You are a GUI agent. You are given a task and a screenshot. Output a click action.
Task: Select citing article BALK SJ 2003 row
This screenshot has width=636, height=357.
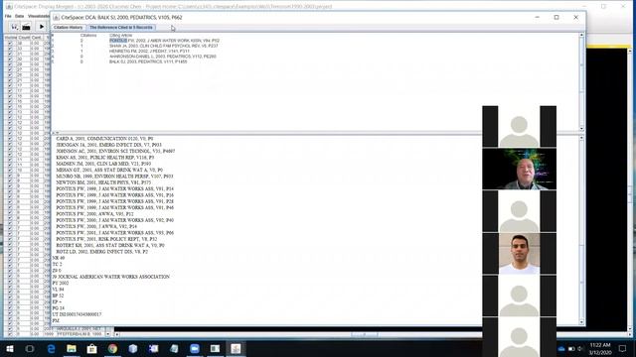[148, 61]
